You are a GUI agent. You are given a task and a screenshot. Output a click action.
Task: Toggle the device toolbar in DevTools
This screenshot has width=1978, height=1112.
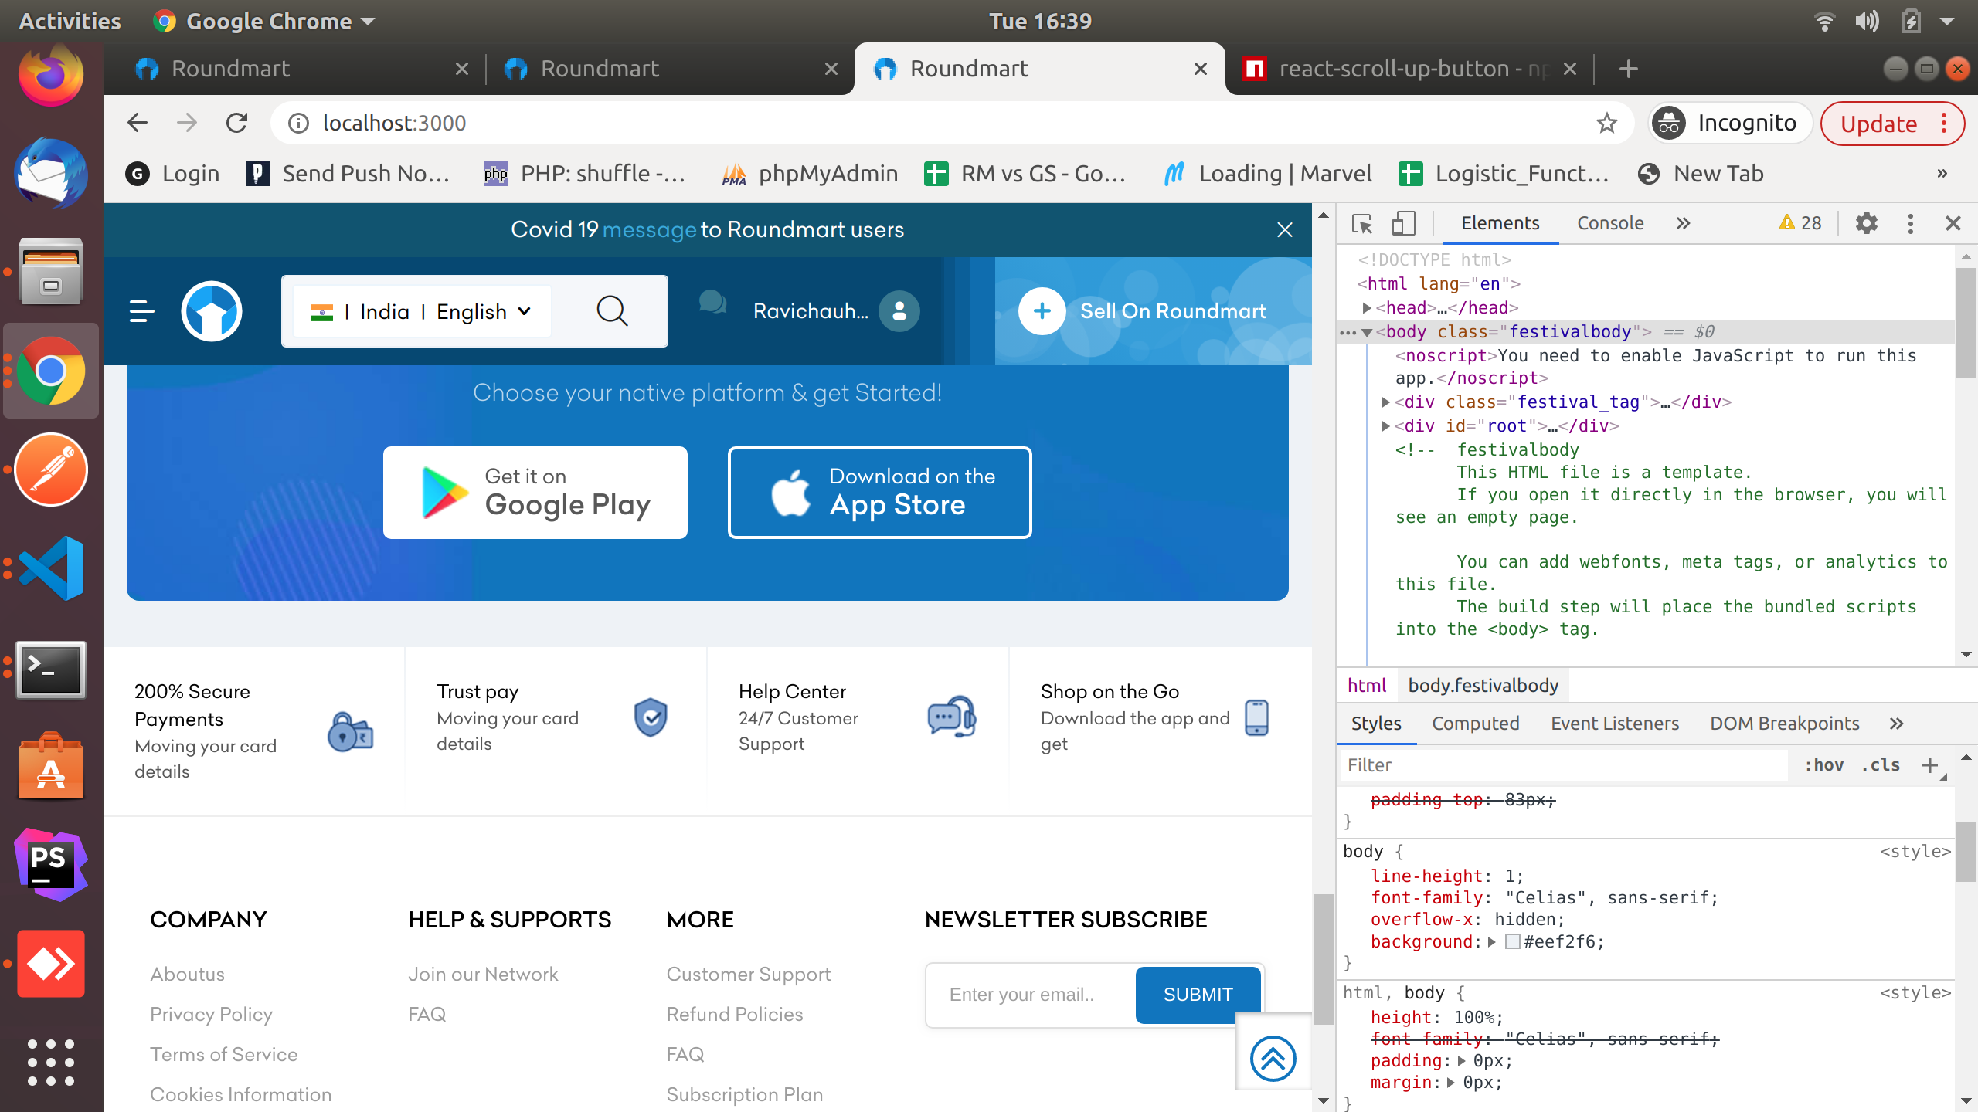tap(1404, 224)
